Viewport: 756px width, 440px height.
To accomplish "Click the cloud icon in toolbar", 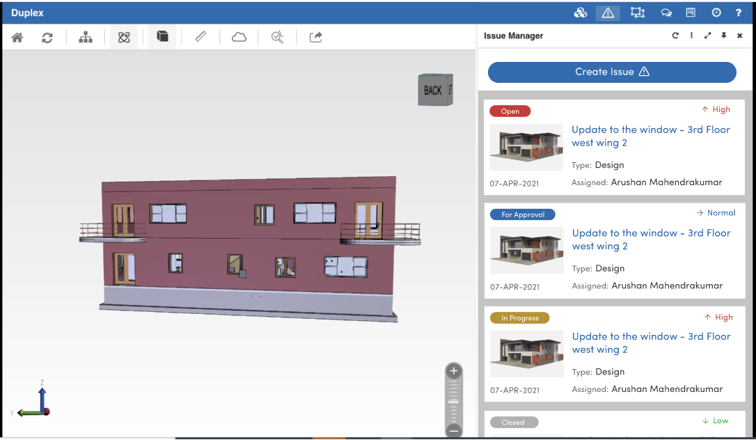I will pyautogui.click(x=239, y=37).
